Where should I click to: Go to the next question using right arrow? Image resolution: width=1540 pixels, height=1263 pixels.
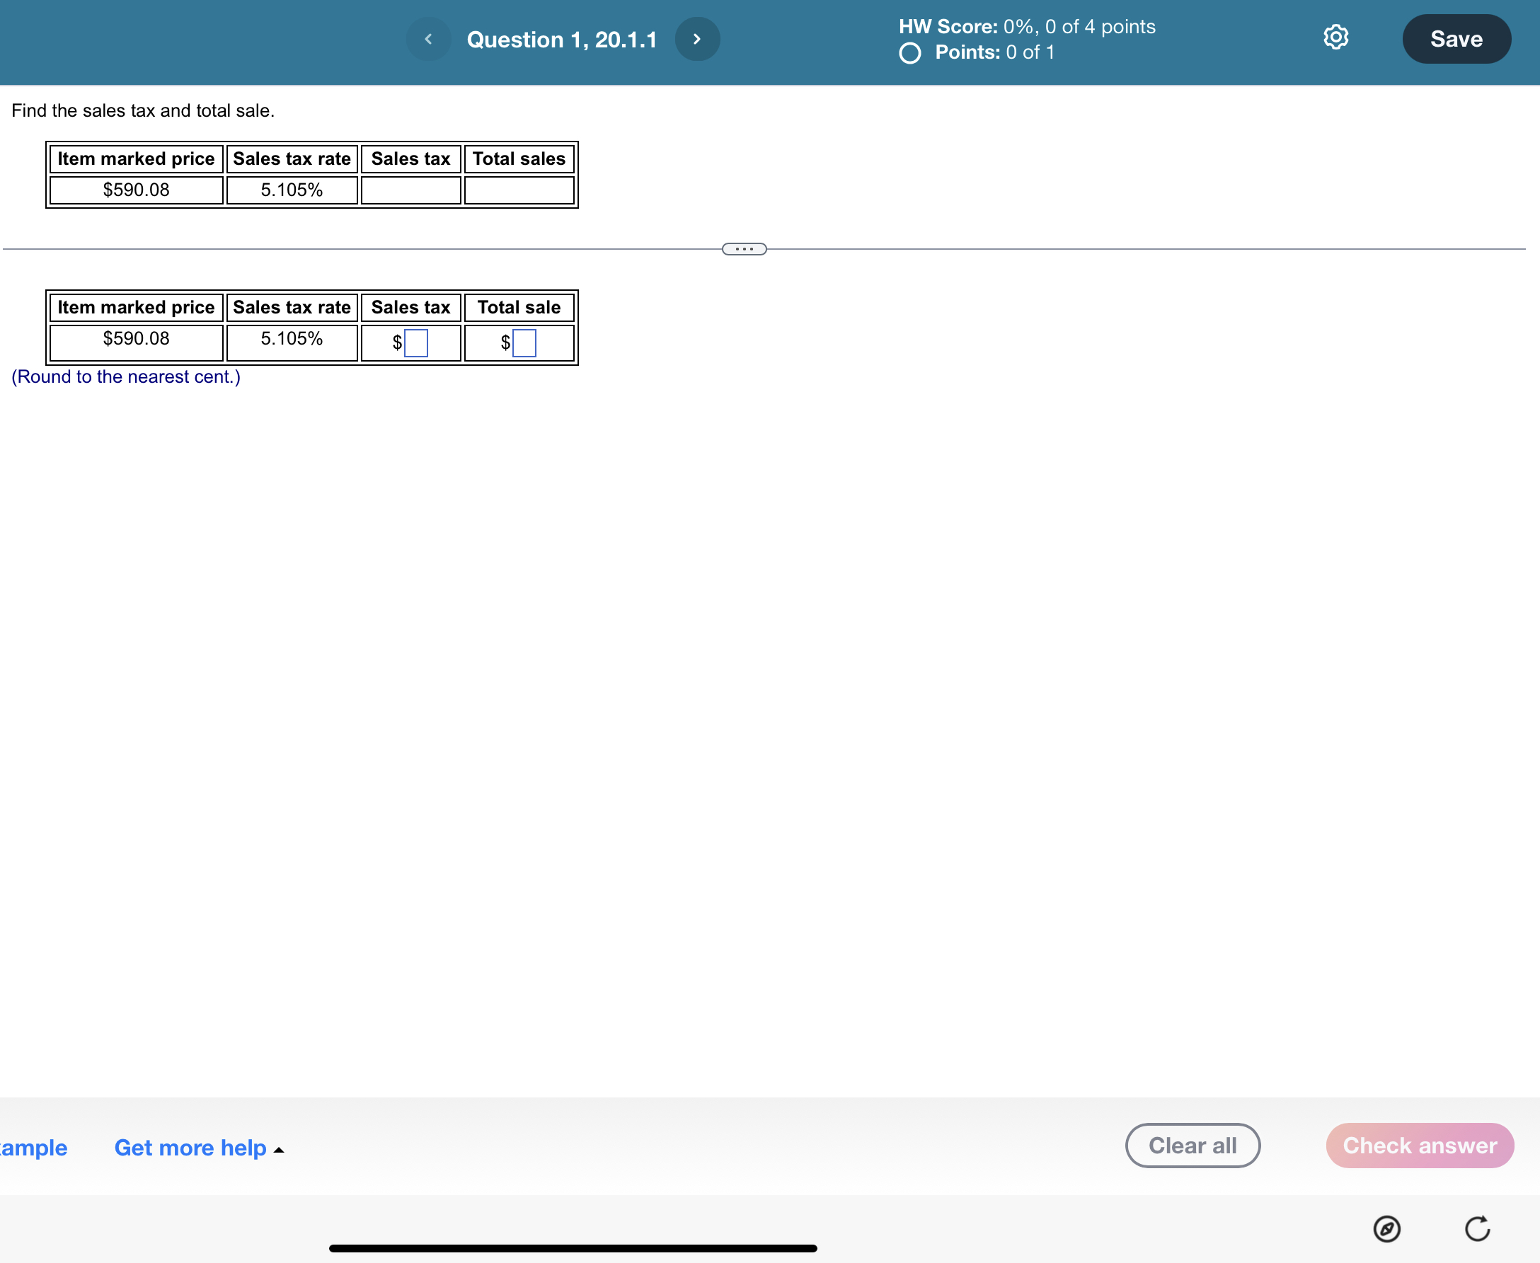click(697, 40)
